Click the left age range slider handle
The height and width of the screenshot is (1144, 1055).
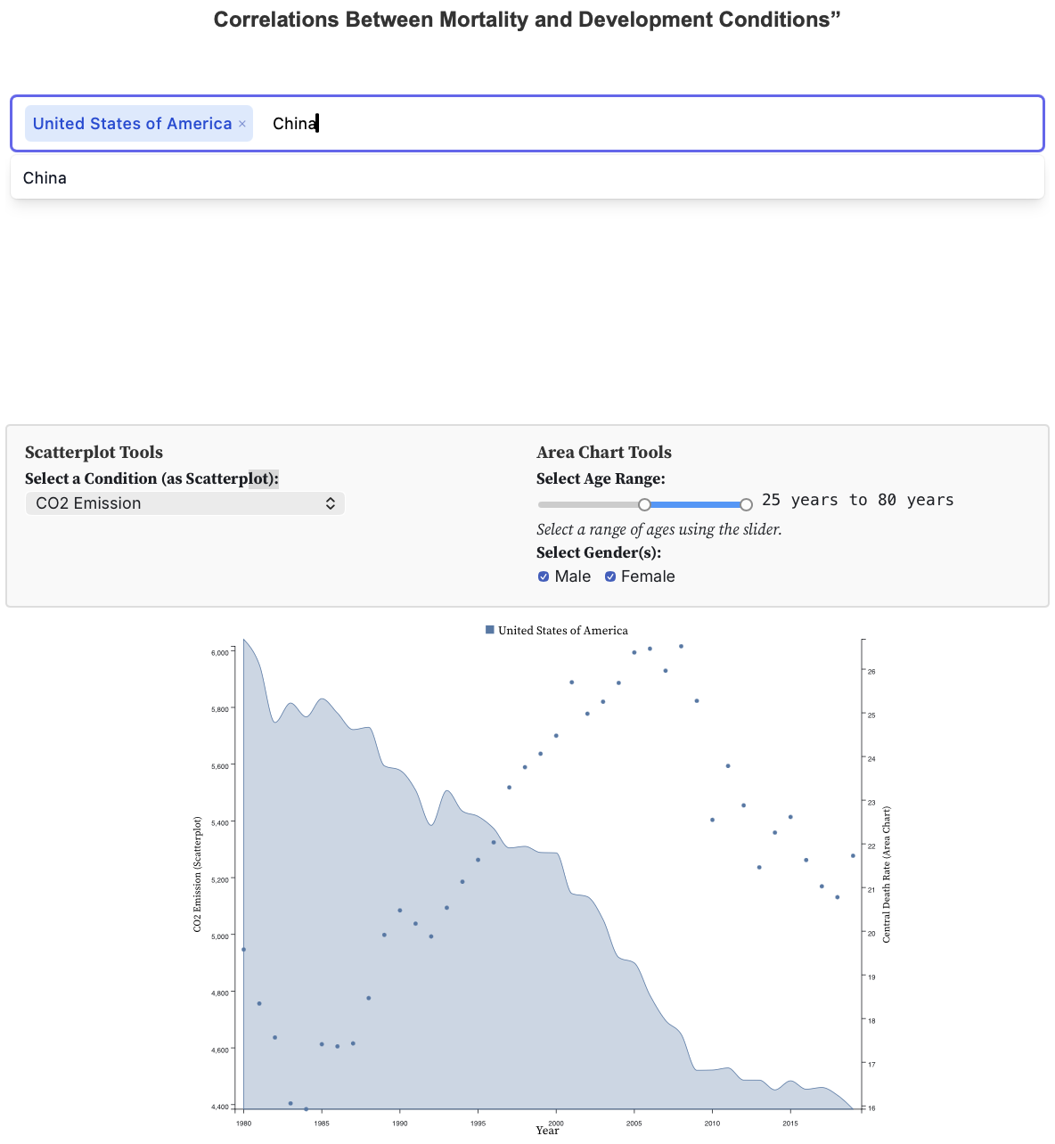click(644, 504)
